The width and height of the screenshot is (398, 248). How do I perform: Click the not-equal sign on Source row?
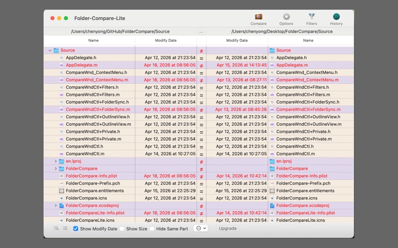click(x=201, y=51)
